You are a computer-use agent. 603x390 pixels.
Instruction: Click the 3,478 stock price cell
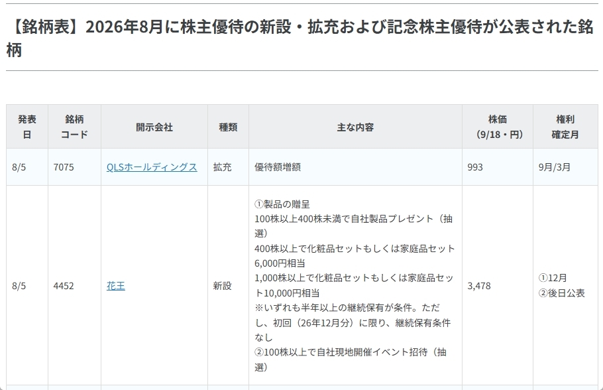click(x=498, y=286)
